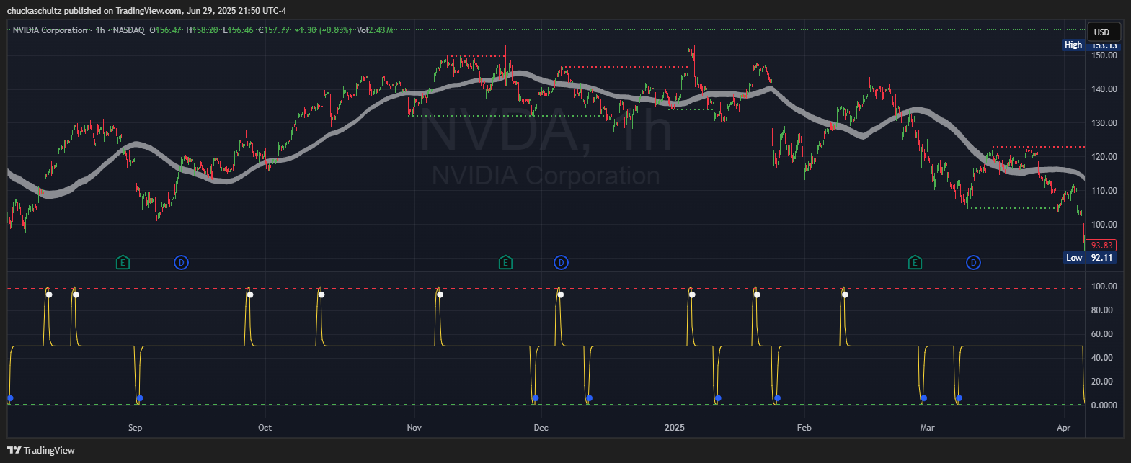Open the earnings E marker before December
The image size is (1131, 463).
coord(505,263)
